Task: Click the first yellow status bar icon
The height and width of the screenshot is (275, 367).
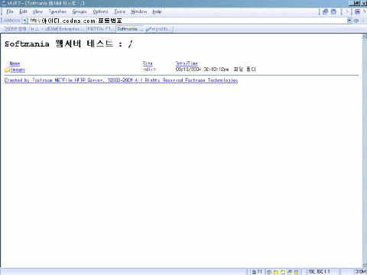Action: click(276, 272)
